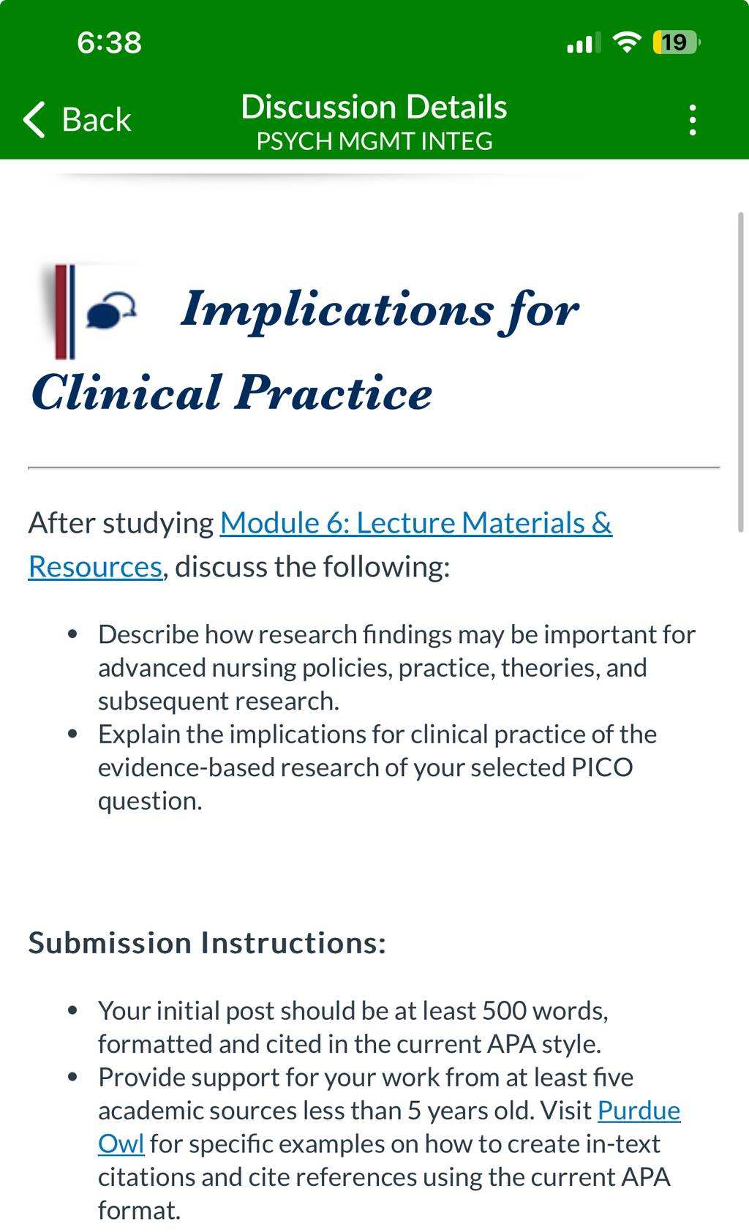Follow the Resources link text

pos(95,566)
